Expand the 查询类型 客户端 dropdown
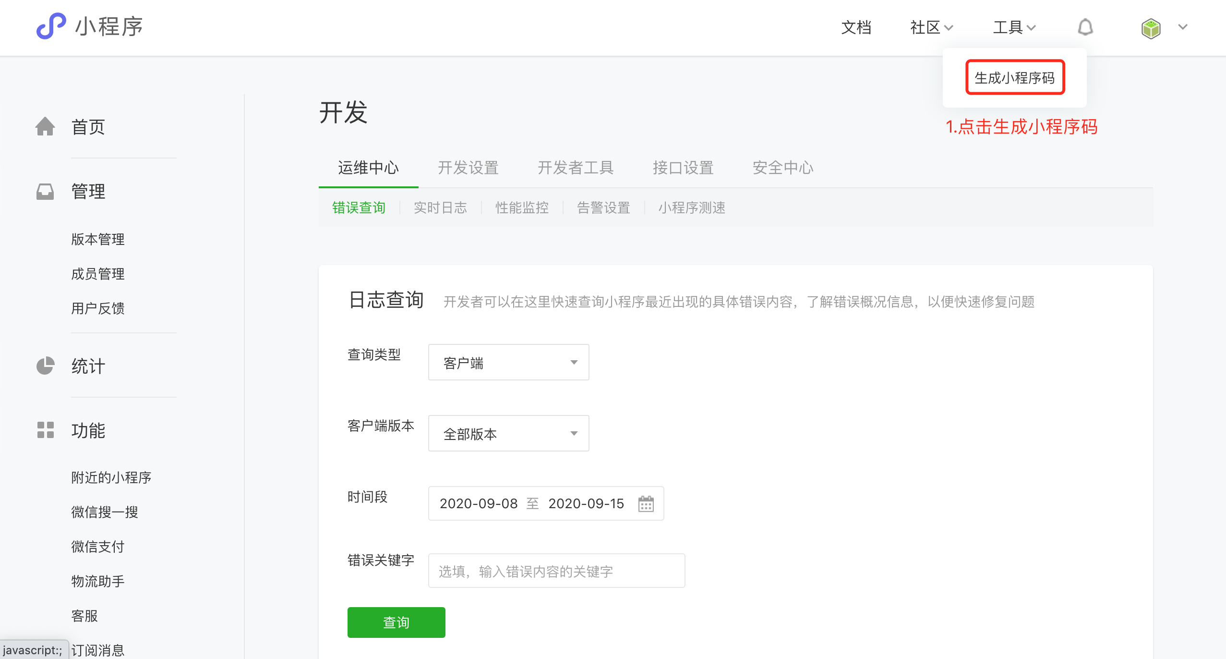 click(x=508, y=362)
